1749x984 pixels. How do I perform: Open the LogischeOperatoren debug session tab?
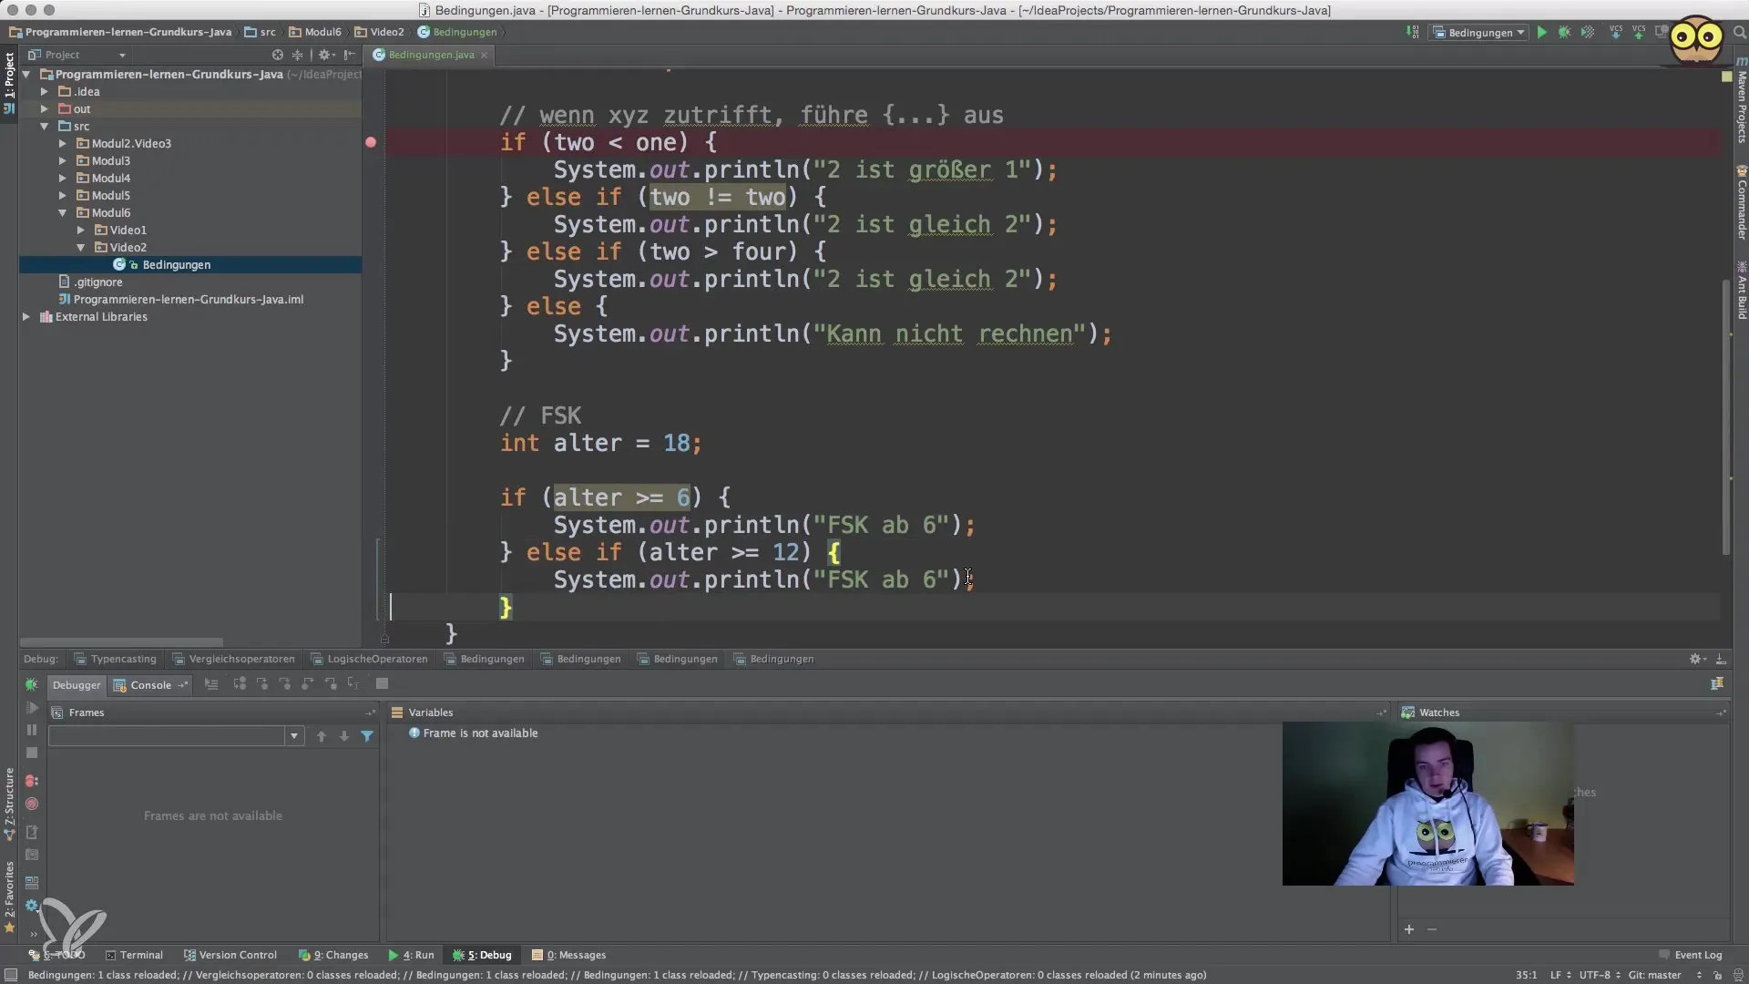369,660
